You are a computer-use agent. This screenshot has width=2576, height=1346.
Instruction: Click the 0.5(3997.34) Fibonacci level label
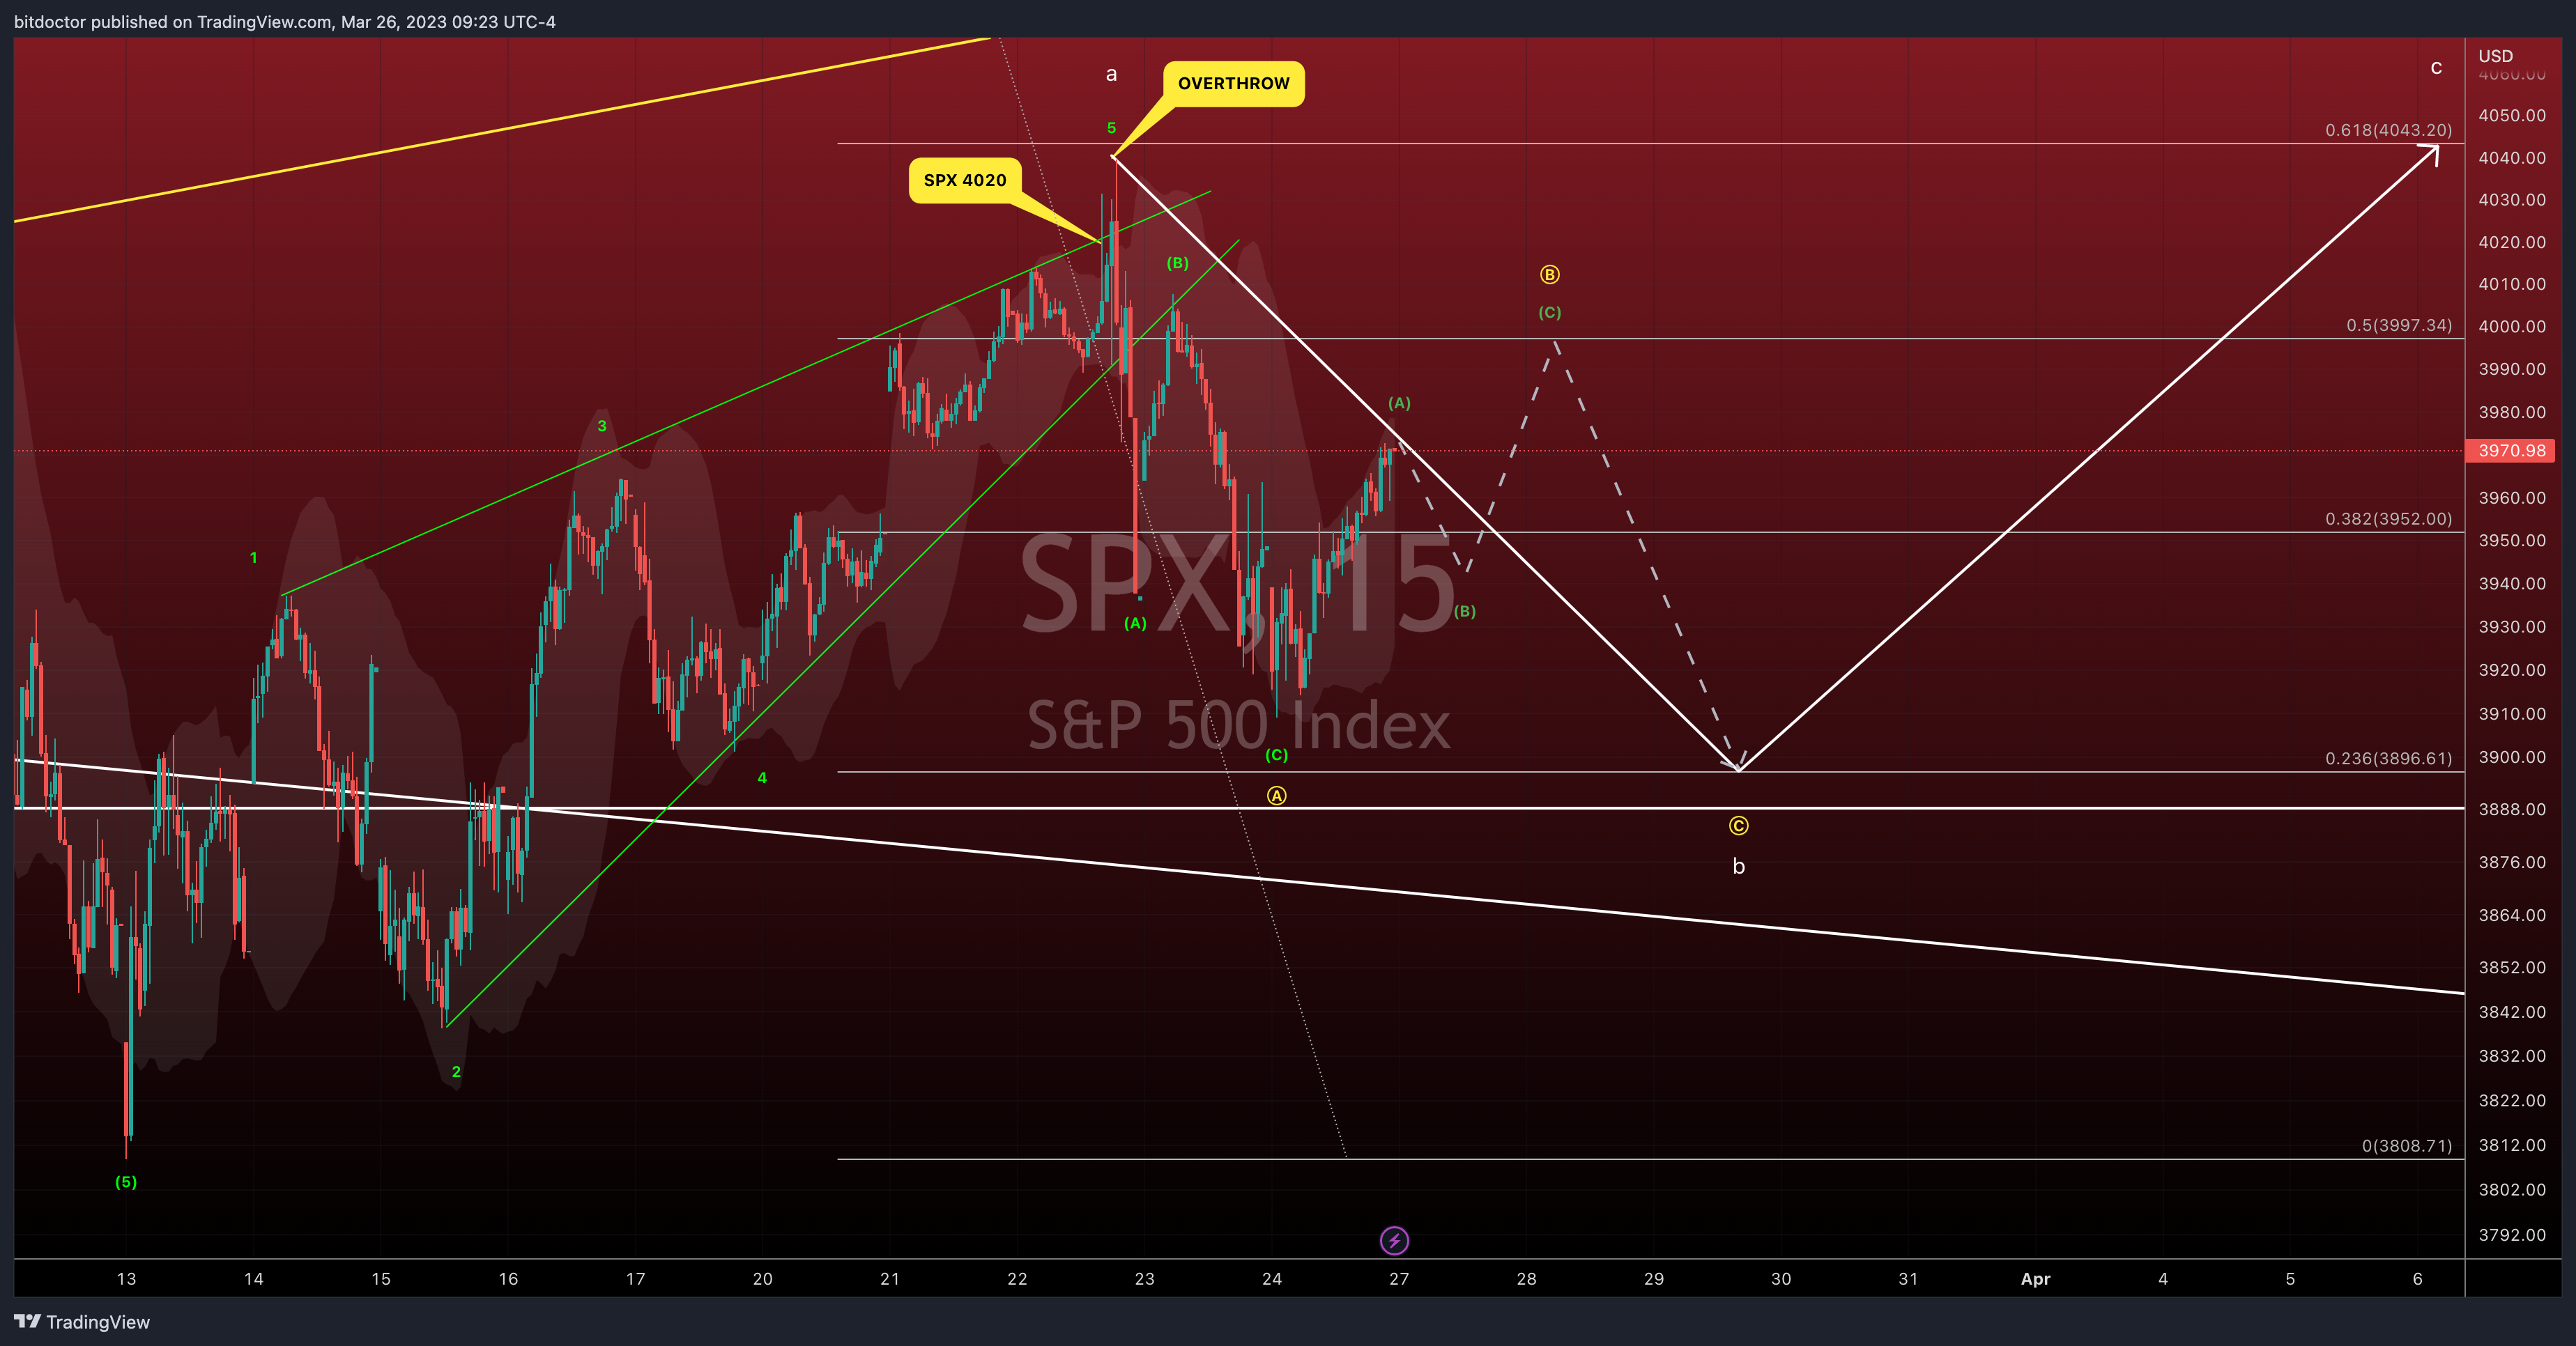point(2398,325)
